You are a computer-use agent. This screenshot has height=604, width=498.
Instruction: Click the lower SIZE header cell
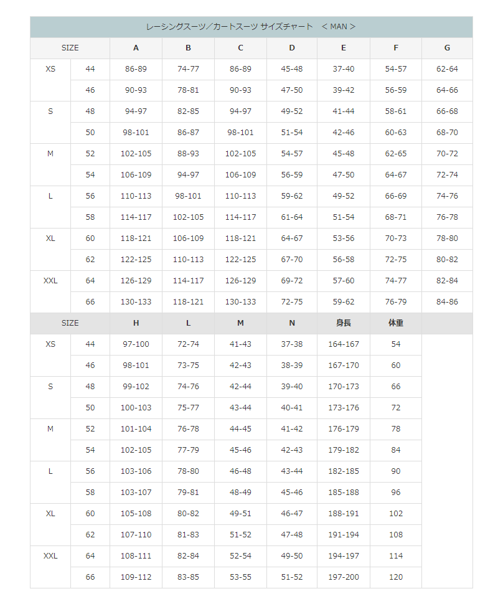coord(70,323)
